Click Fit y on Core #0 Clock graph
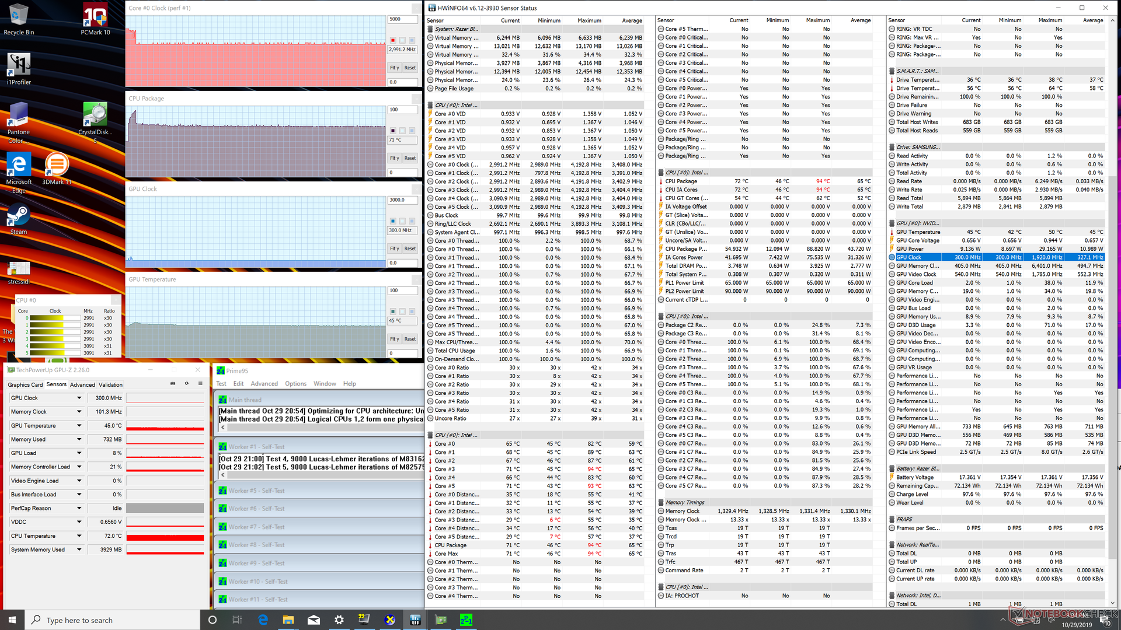The width and height of the screenshot is (1121, 630). pyautogui.click(x=395, y=68)
